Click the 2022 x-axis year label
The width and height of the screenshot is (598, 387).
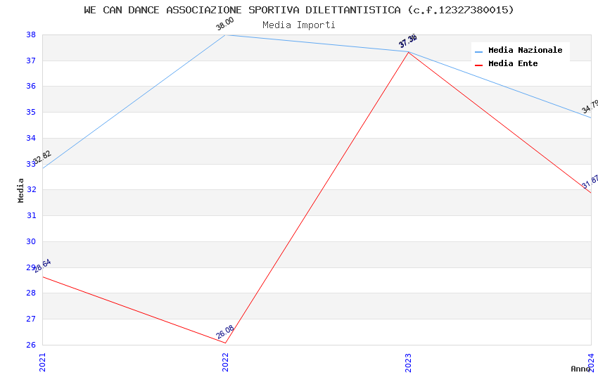click(x=225, y=362)
